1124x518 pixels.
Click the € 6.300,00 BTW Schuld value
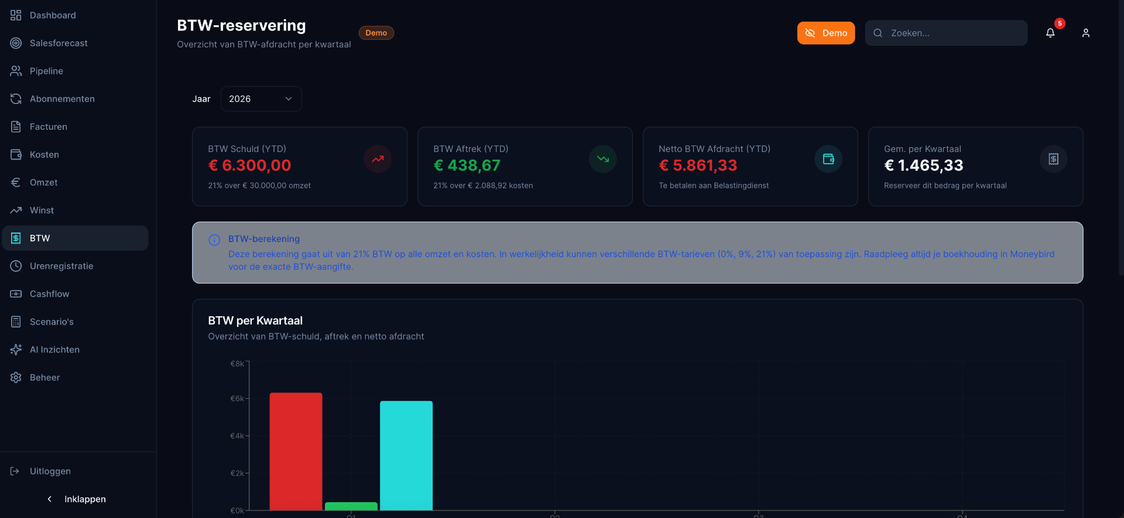[249, 165]
